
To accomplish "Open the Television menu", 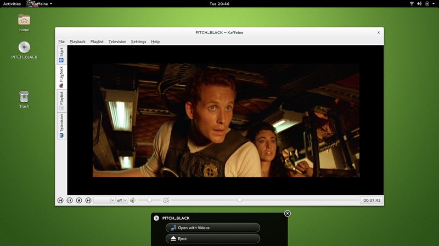I will coord(117,42).
